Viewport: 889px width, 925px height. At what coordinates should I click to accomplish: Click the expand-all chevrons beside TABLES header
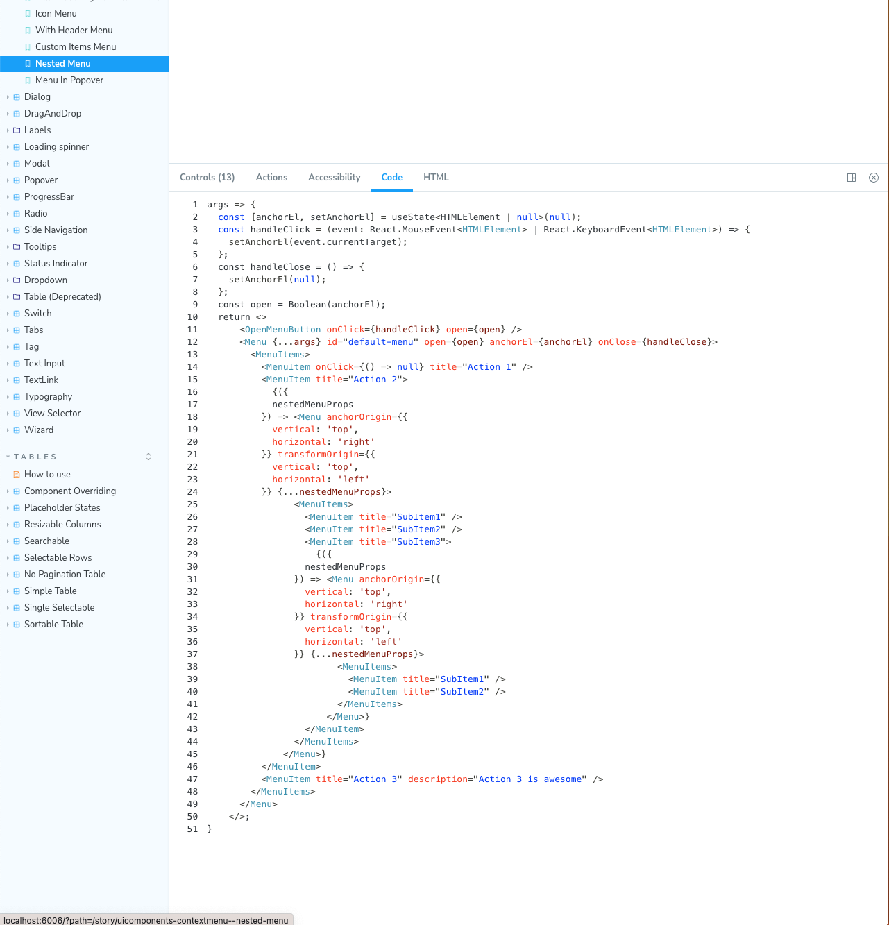point(149,456)
